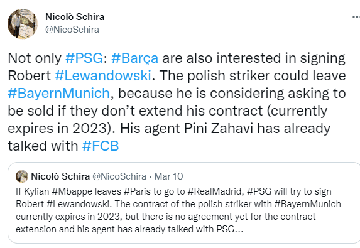
Task: Click the small avatar in quoted tweet
Action: click(x=21, y=176)
